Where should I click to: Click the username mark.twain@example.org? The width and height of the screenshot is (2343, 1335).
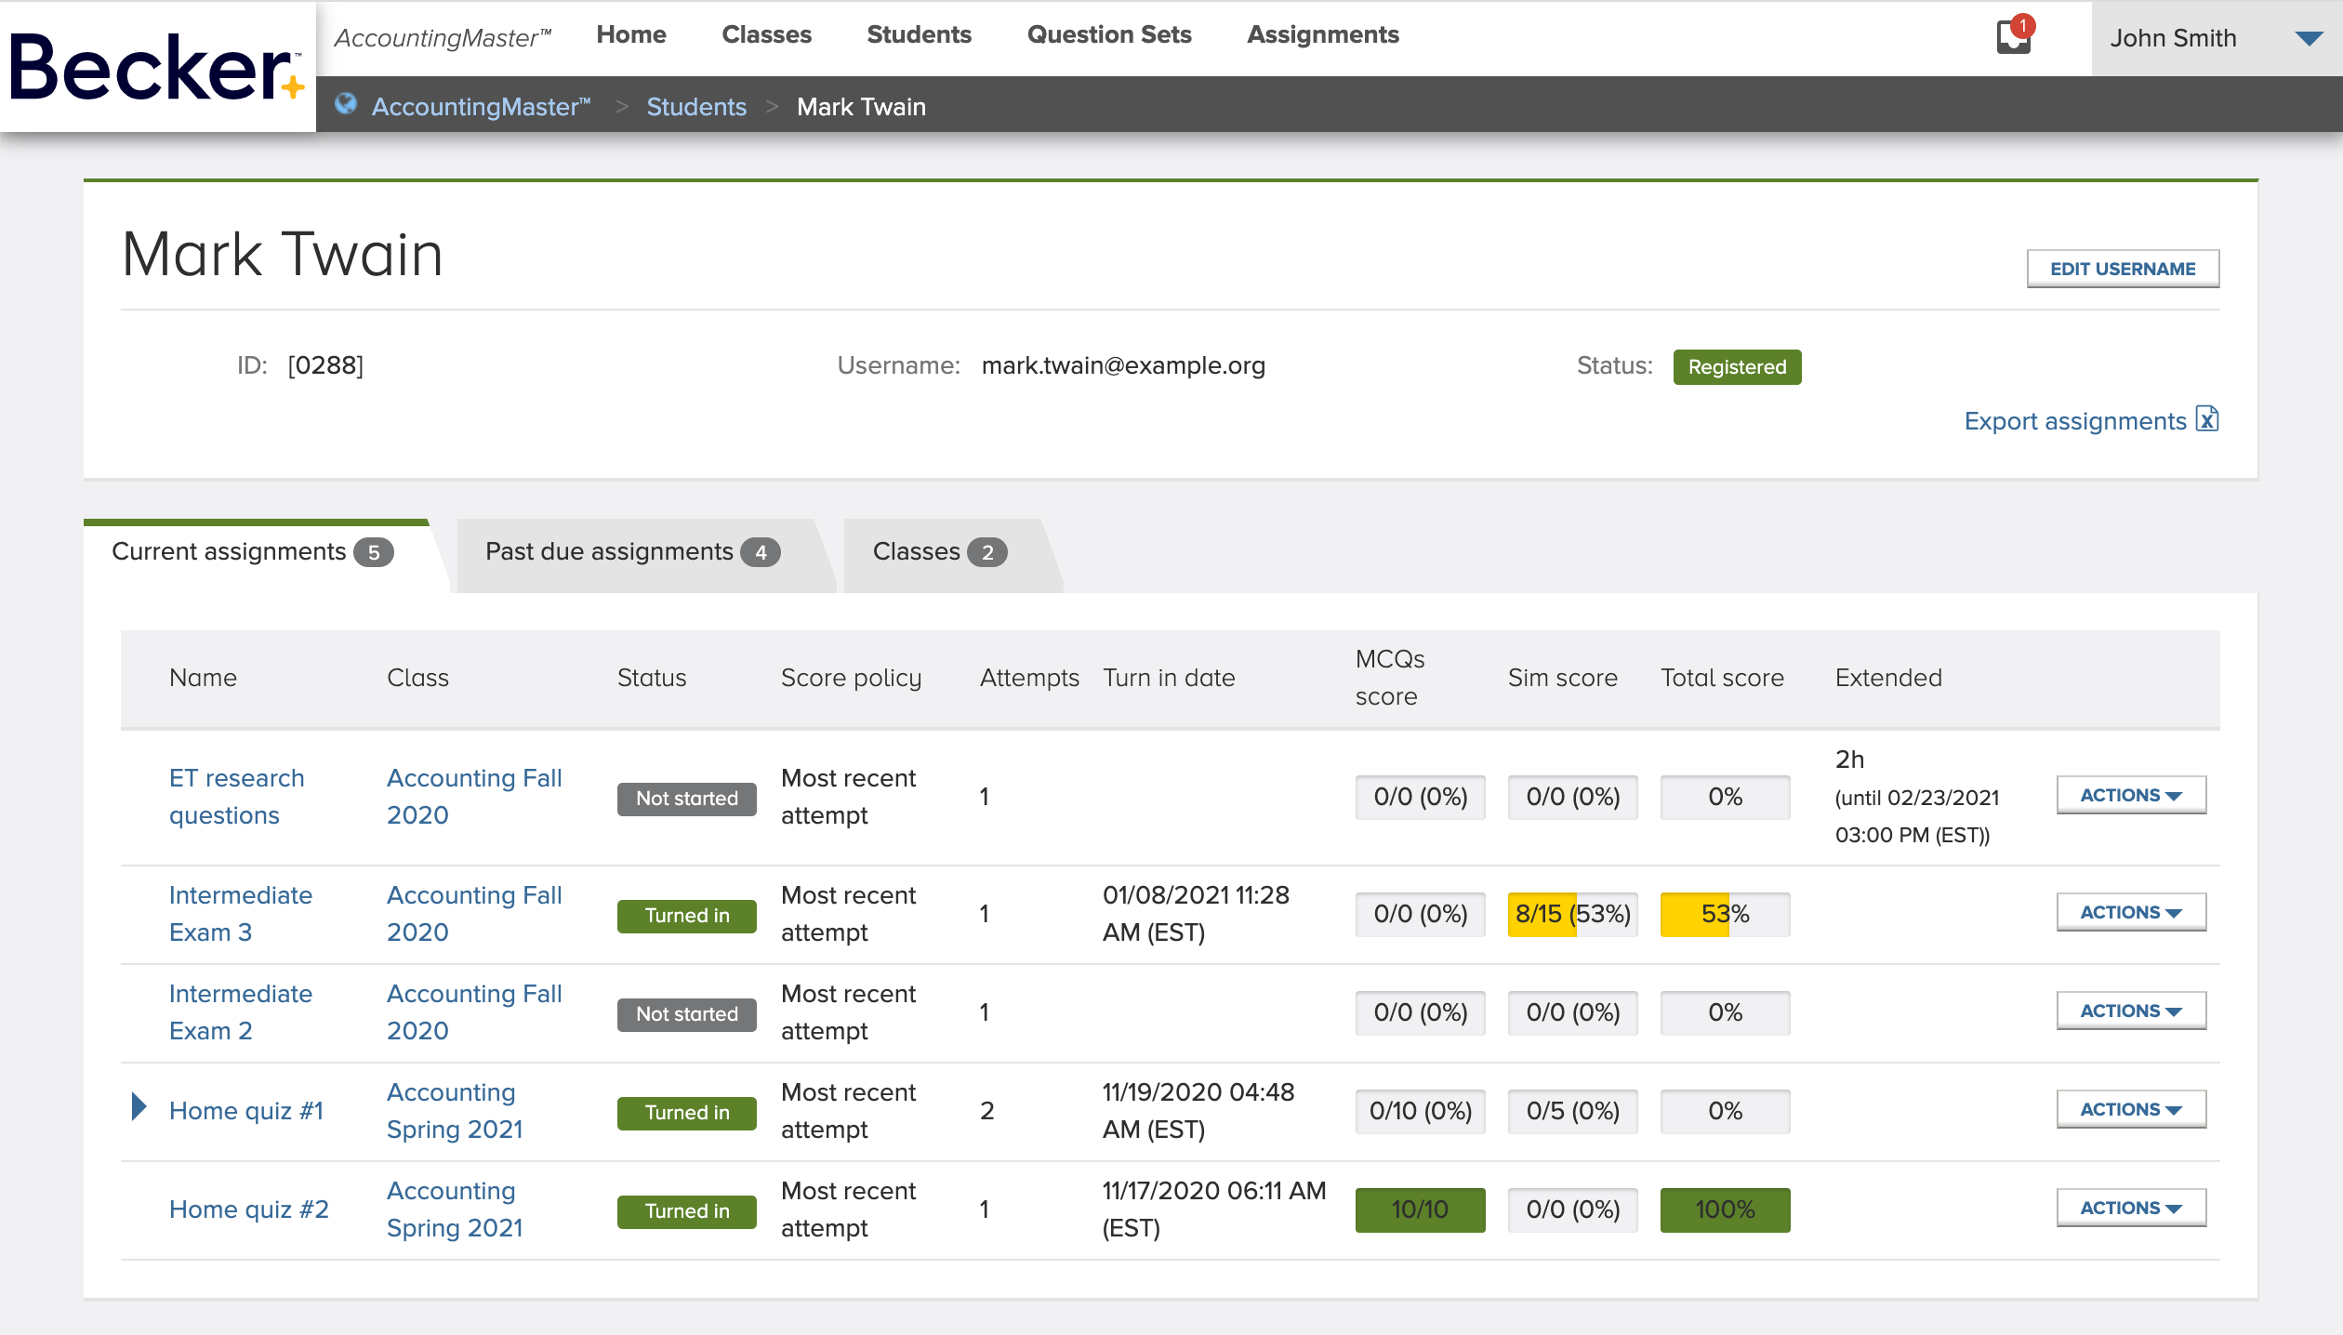[x=1123, y=365]
